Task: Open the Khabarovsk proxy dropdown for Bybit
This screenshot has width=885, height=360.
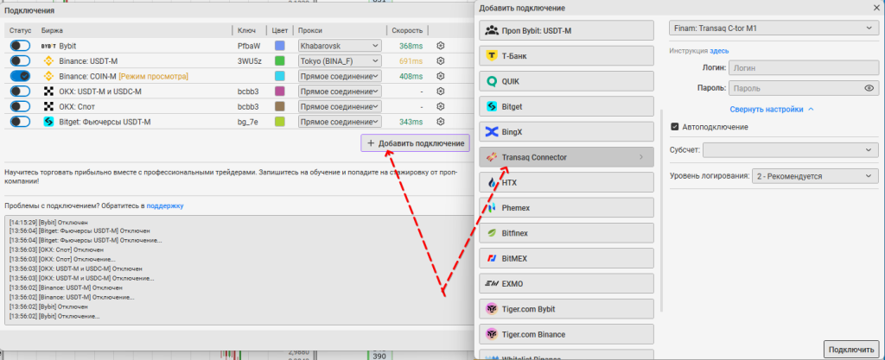Action: 340,46
